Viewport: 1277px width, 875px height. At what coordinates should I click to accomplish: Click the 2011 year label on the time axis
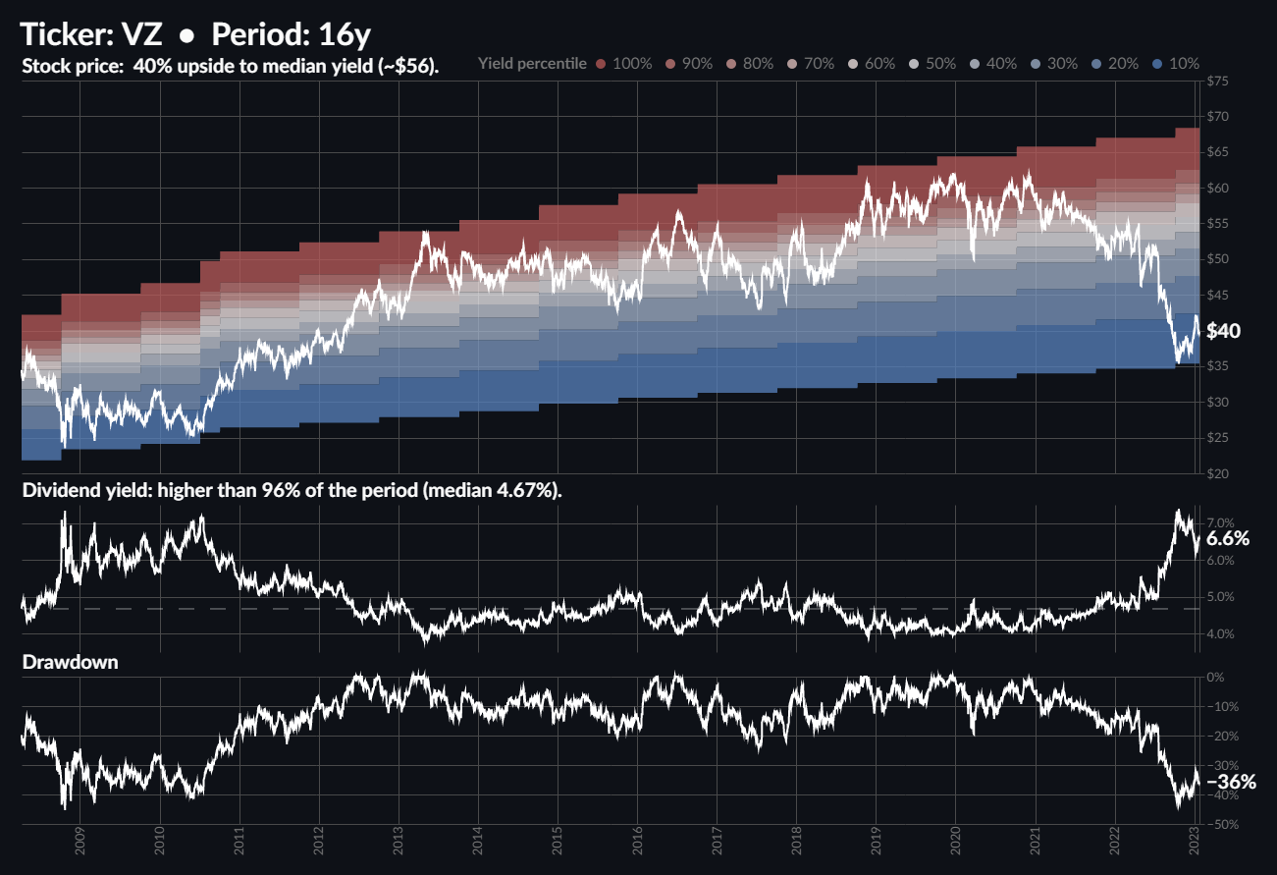pyautogui.click(x=239, y=843)
